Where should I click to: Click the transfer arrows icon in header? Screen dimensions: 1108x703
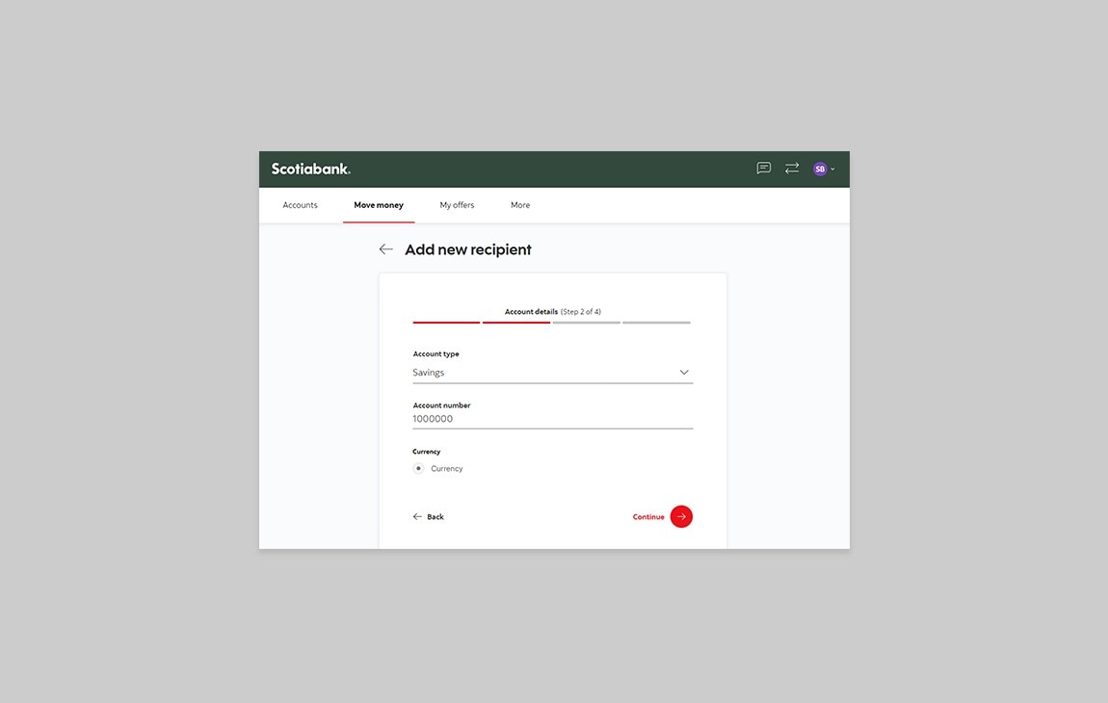click(x=791, y=169)
